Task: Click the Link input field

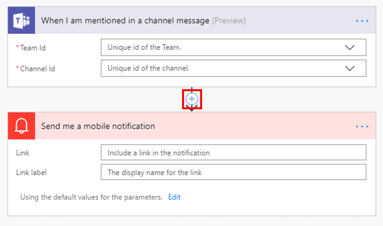Action: 234,153
